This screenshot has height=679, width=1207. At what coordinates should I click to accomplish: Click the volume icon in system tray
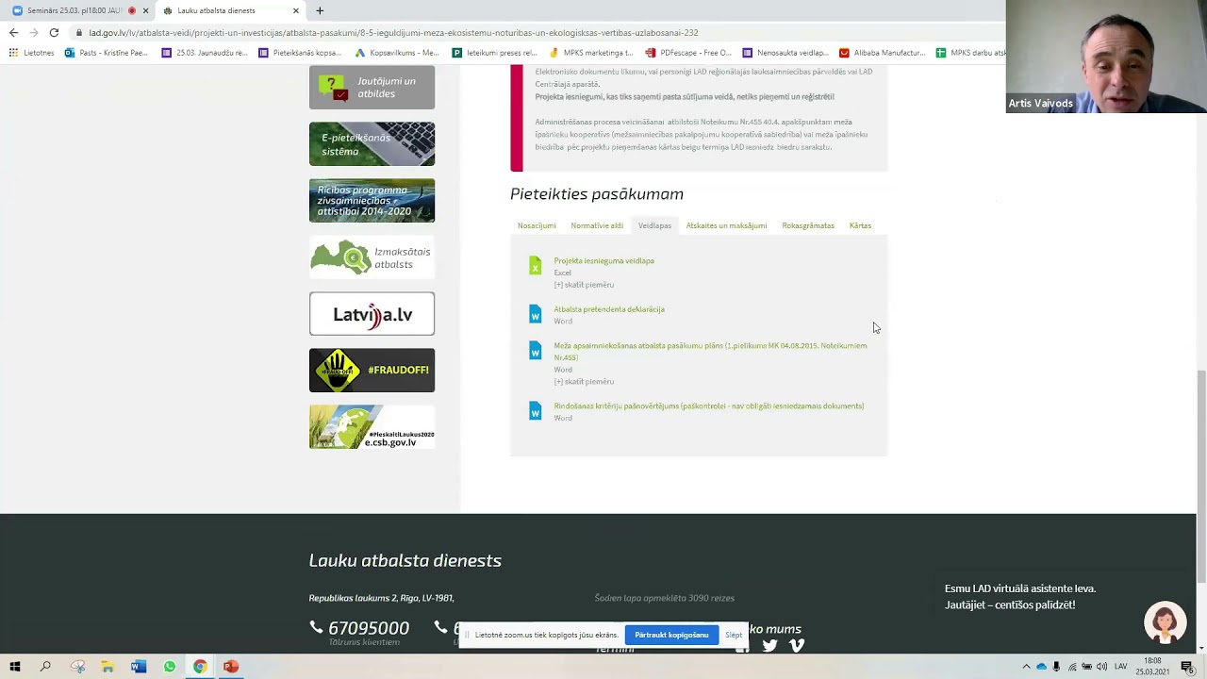[1101, 667]
